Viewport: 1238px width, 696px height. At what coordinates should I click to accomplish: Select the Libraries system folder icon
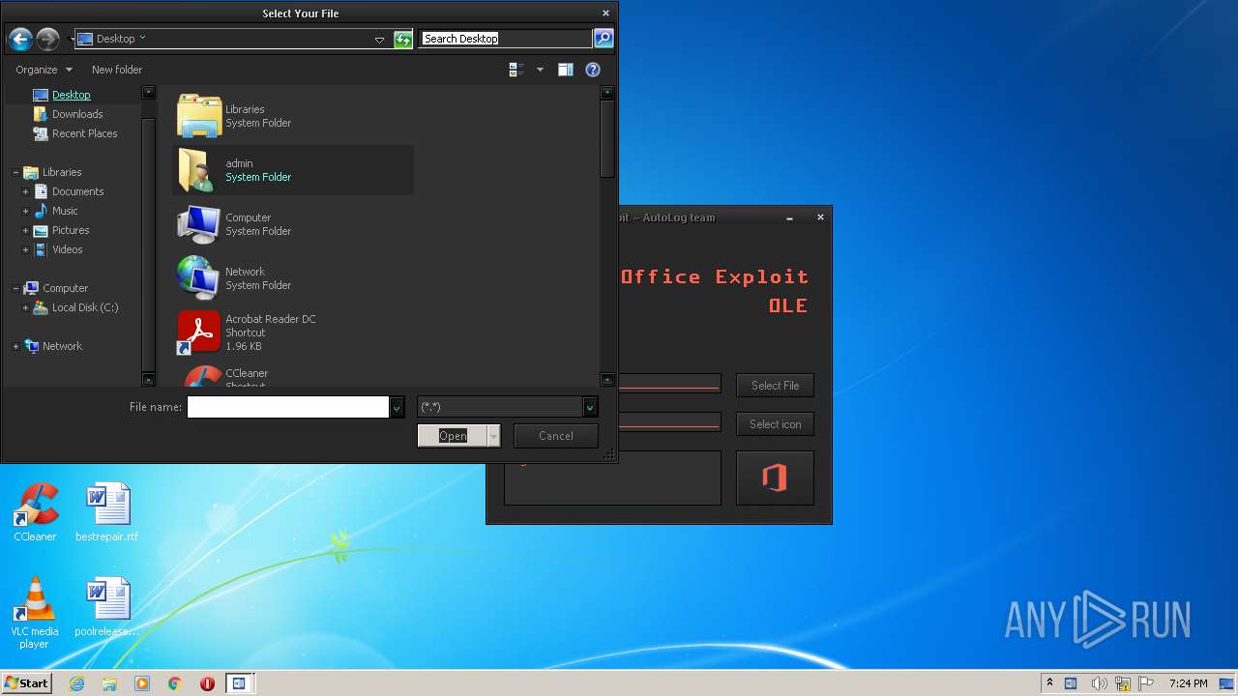click(199, 116)
